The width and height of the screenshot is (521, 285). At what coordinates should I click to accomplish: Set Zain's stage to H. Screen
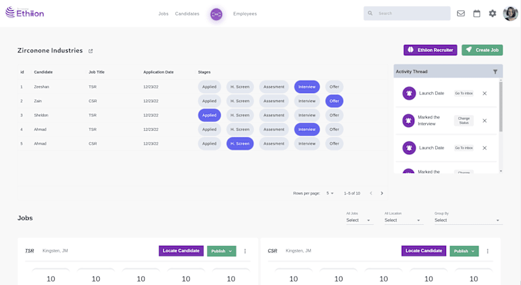click(x=240, y=101)
